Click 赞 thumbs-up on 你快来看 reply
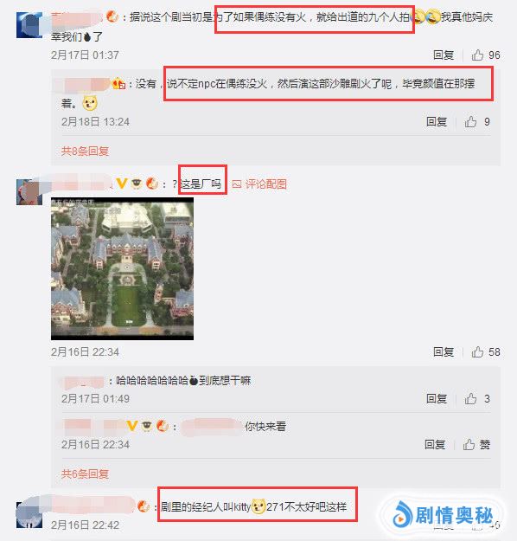 coord(476,444)
